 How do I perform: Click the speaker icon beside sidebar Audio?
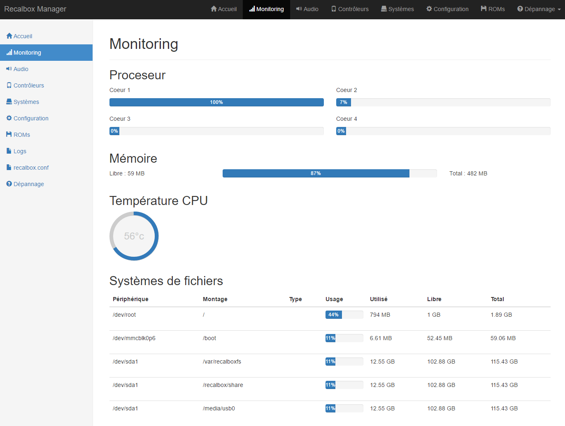[9, 69]
